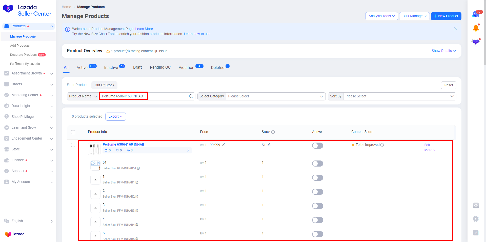Viewport: 486px width, 242px height.
Task: Toggle active switch for SKU PFM-INHAB2
Action: (317, 192)
